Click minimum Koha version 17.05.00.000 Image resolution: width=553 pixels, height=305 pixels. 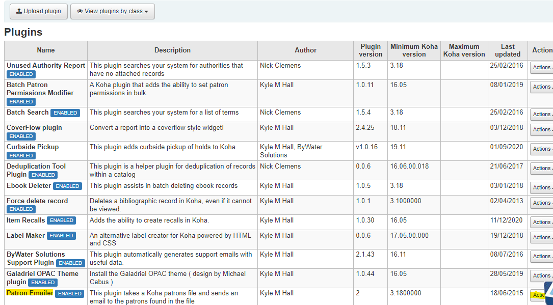pyautogui.click(x=409, y=235)
